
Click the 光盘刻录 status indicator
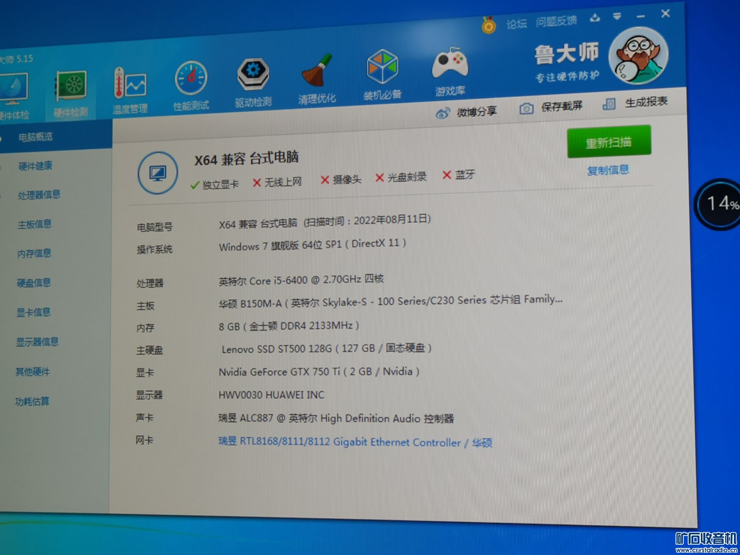tap(401, 177)
